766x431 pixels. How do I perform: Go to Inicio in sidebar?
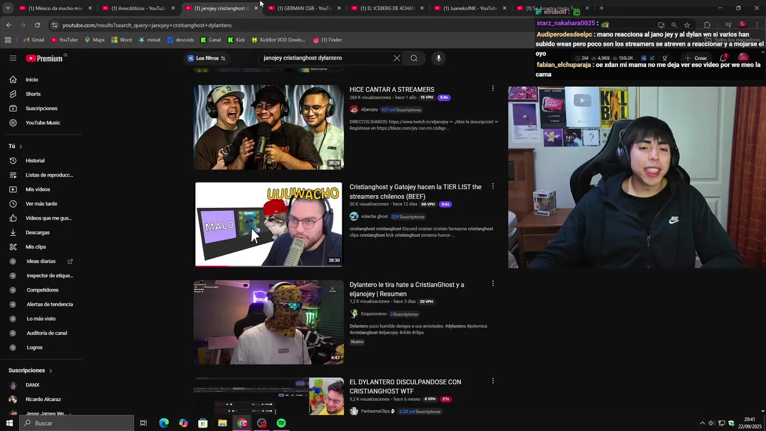click(32, 80)
